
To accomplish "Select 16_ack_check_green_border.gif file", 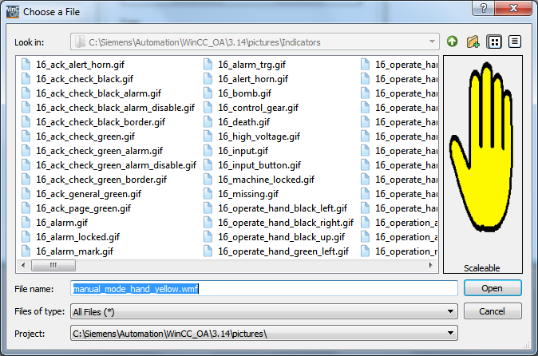I will click(x=101, y=180).
